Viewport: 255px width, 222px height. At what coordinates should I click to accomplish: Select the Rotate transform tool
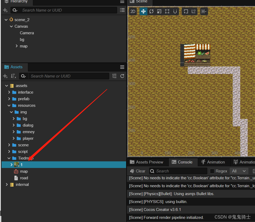point(151,11)
